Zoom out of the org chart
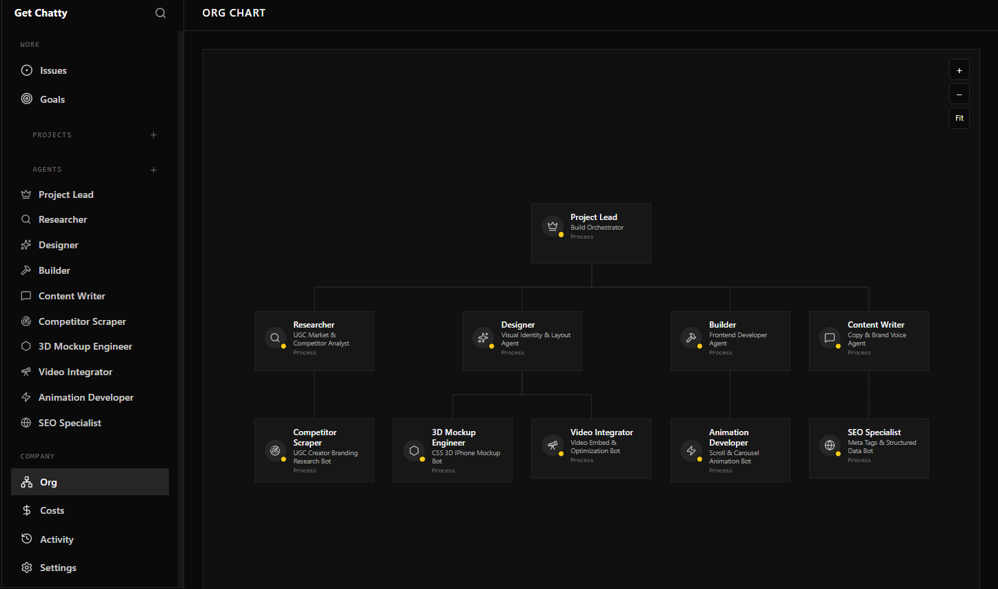 pos(959,94)
